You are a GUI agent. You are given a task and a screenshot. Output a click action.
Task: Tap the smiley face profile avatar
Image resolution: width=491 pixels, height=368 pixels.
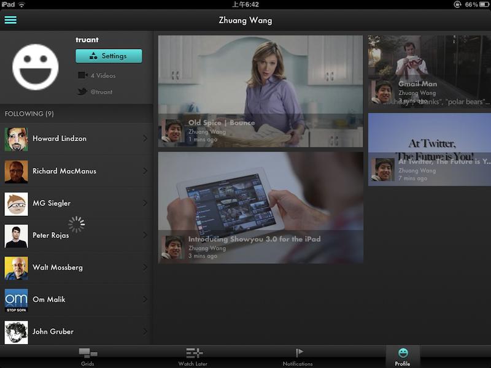point(36,67)
